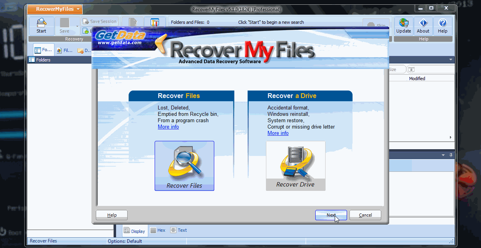Click the Skip button in the toolbar
Viewport: 481px width, 248px height.
click(x=376, y=25)
